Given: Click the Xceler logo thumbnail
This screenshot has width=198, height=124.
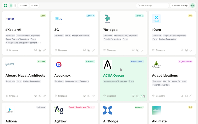Looking at the screenshot, I should [x=10, y=19].
